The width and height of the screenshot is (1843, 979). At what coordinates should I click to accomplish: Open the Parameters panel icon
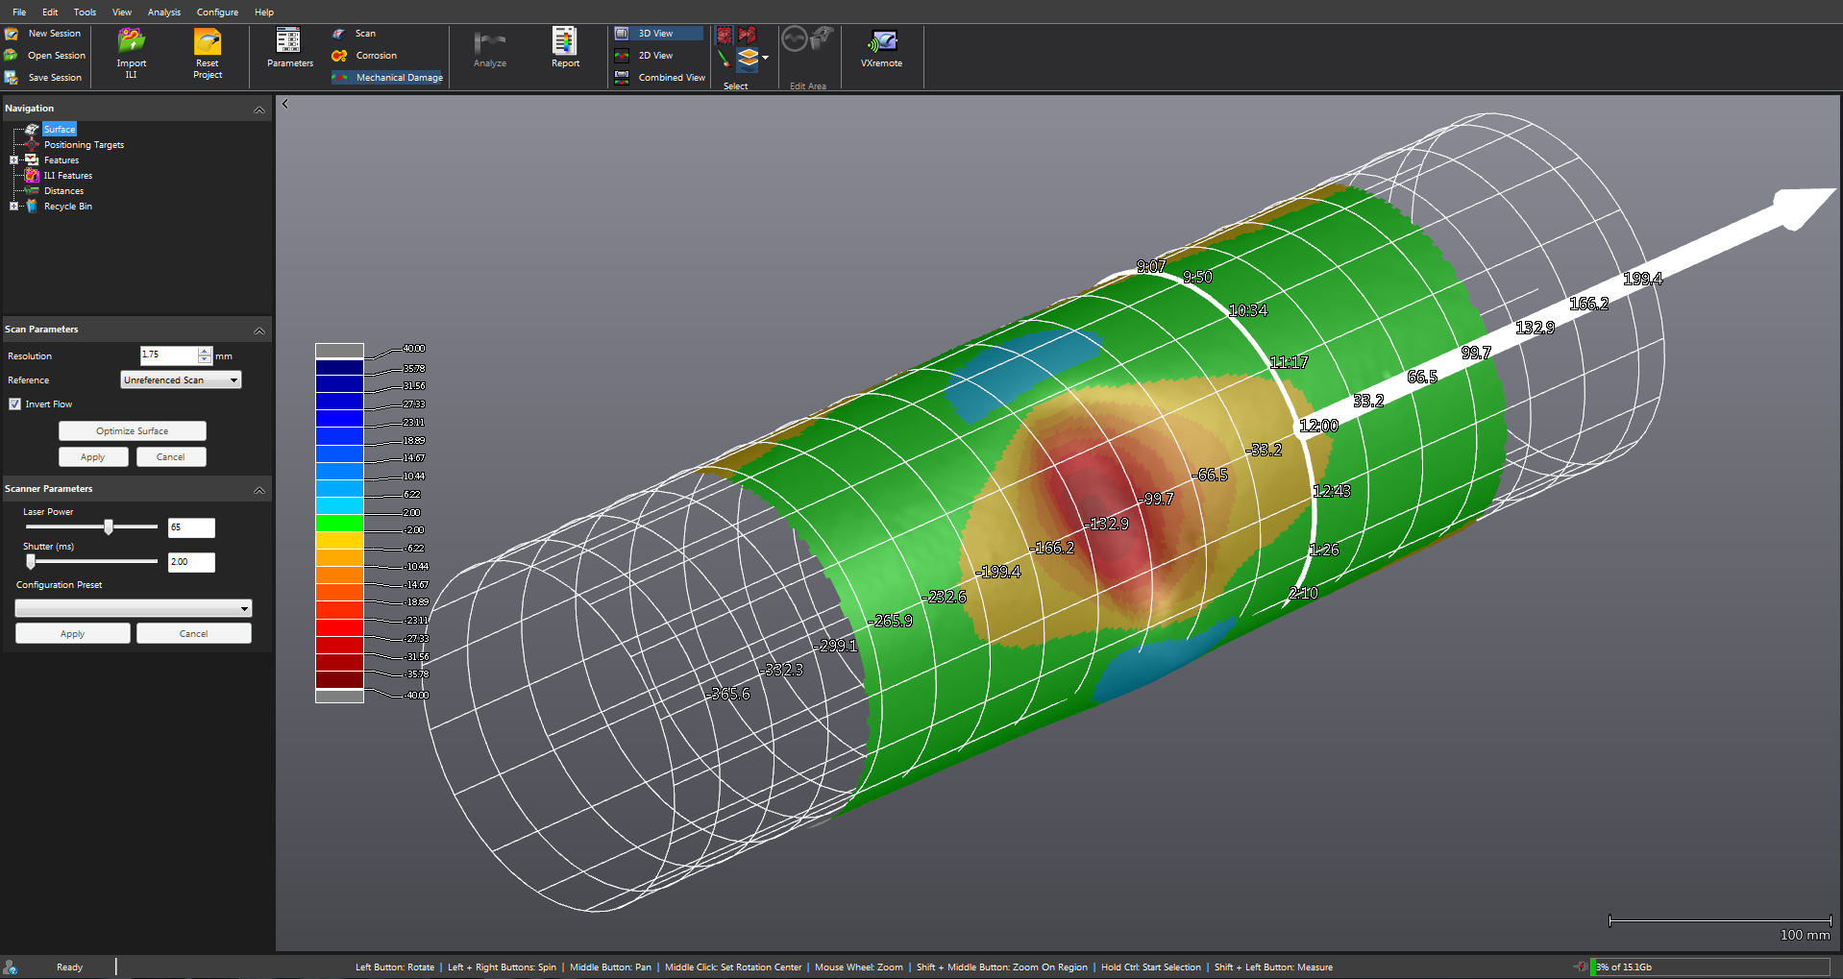tap(288, 41)
